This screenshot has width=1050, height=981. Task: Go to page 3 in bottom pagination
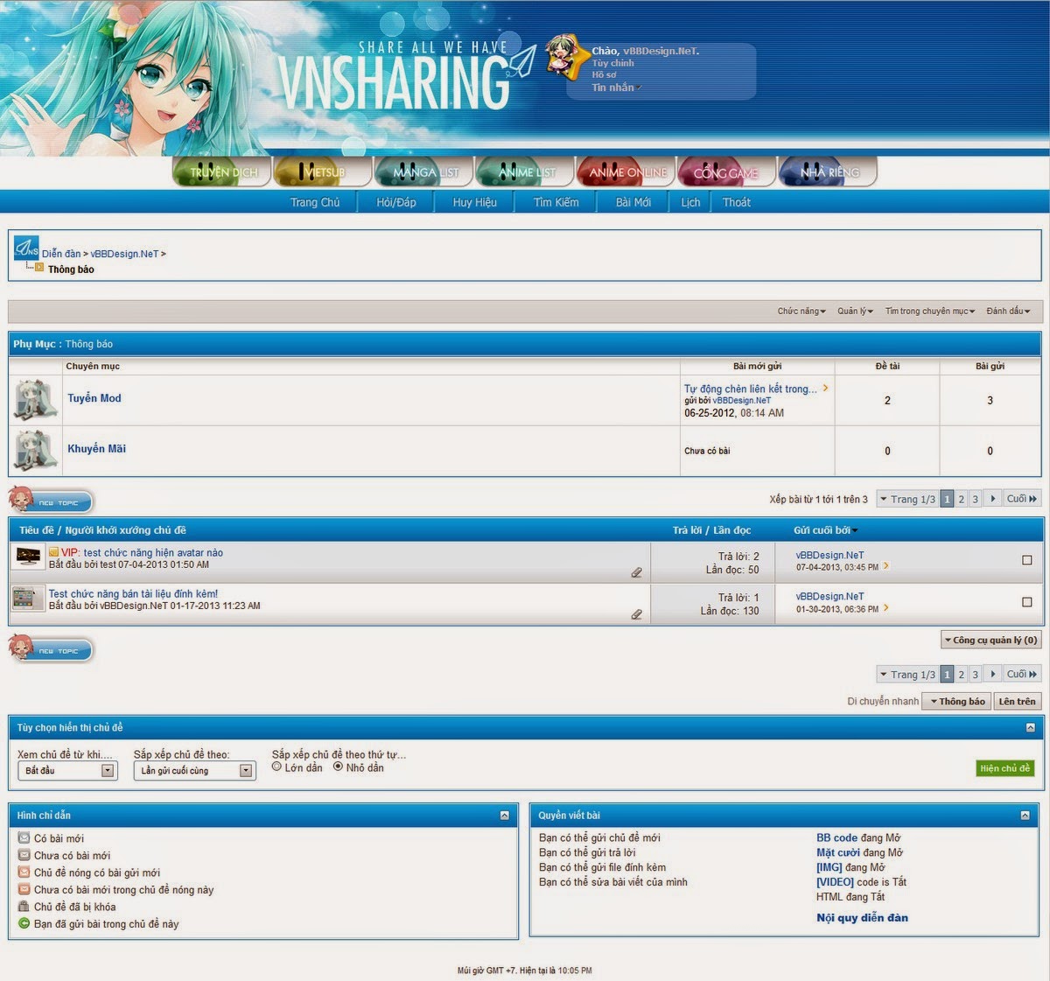click(x=975, y=674)
